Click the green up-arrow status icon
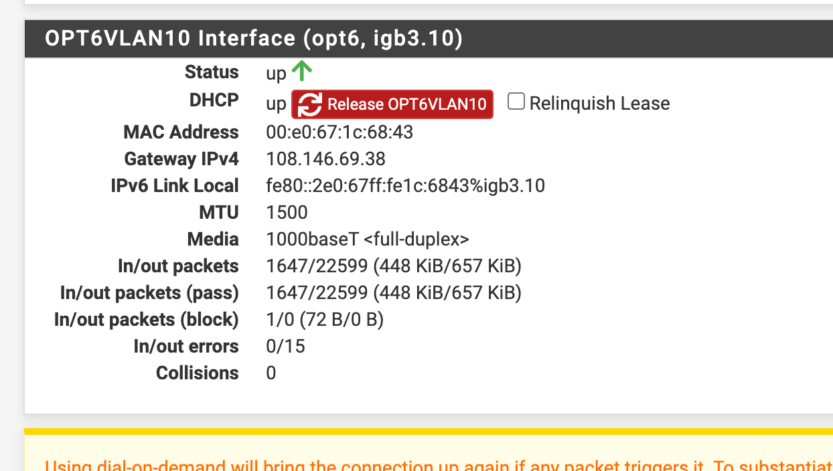The width and height of the screenshot is (833, 471). [x=302, y=70]
